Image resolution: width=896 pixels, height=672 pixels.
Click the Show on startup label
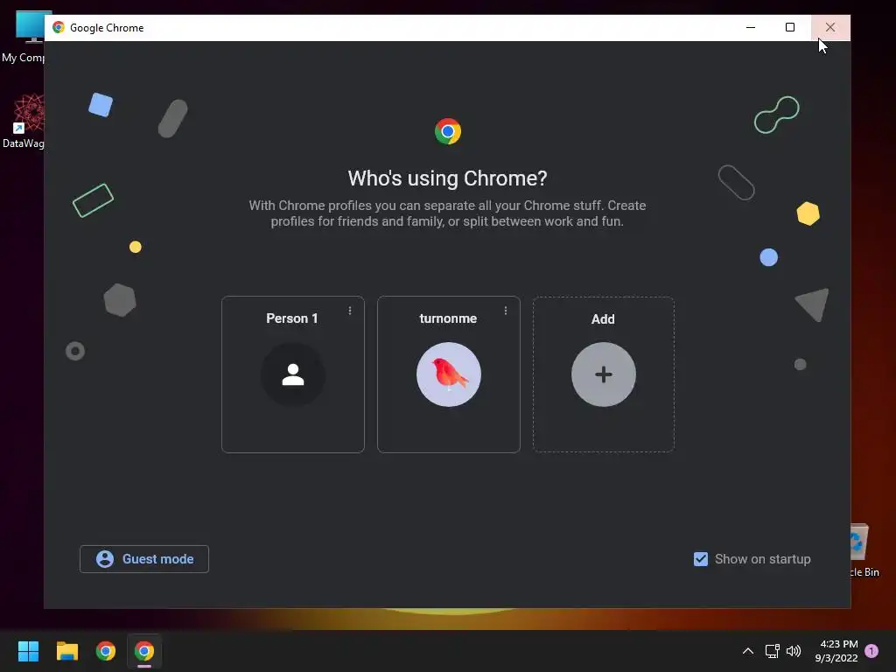pyautogui.click(x=762, y=559)
